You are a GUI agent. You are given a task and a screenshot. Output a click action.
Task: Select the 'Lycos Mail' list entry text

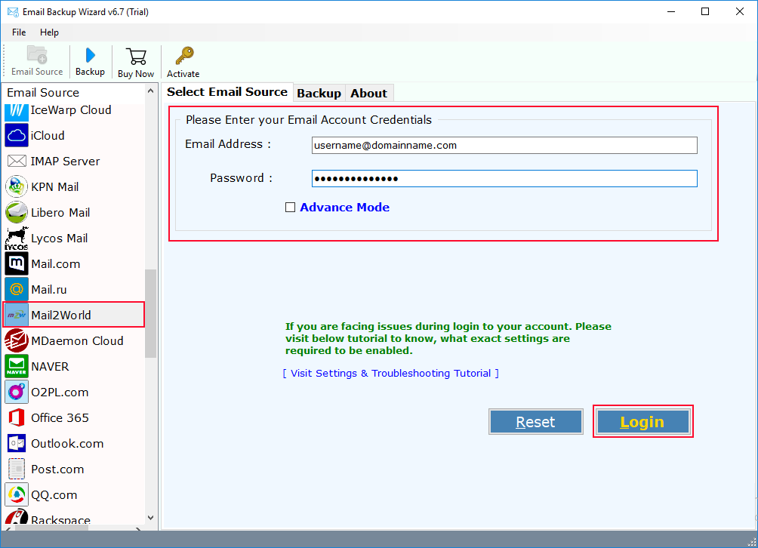(x=60, y=239)
